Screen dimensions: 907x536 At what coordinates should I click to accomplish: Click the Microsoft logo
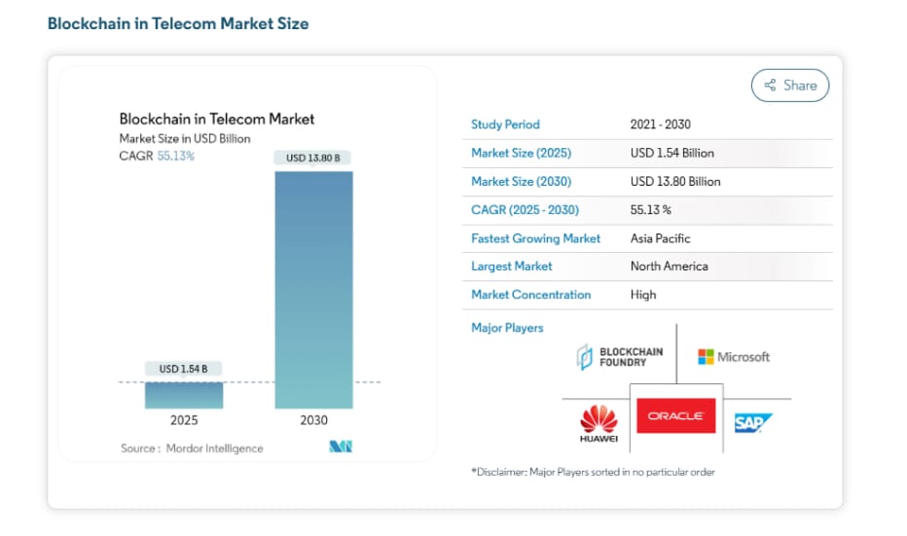[733, 357]
